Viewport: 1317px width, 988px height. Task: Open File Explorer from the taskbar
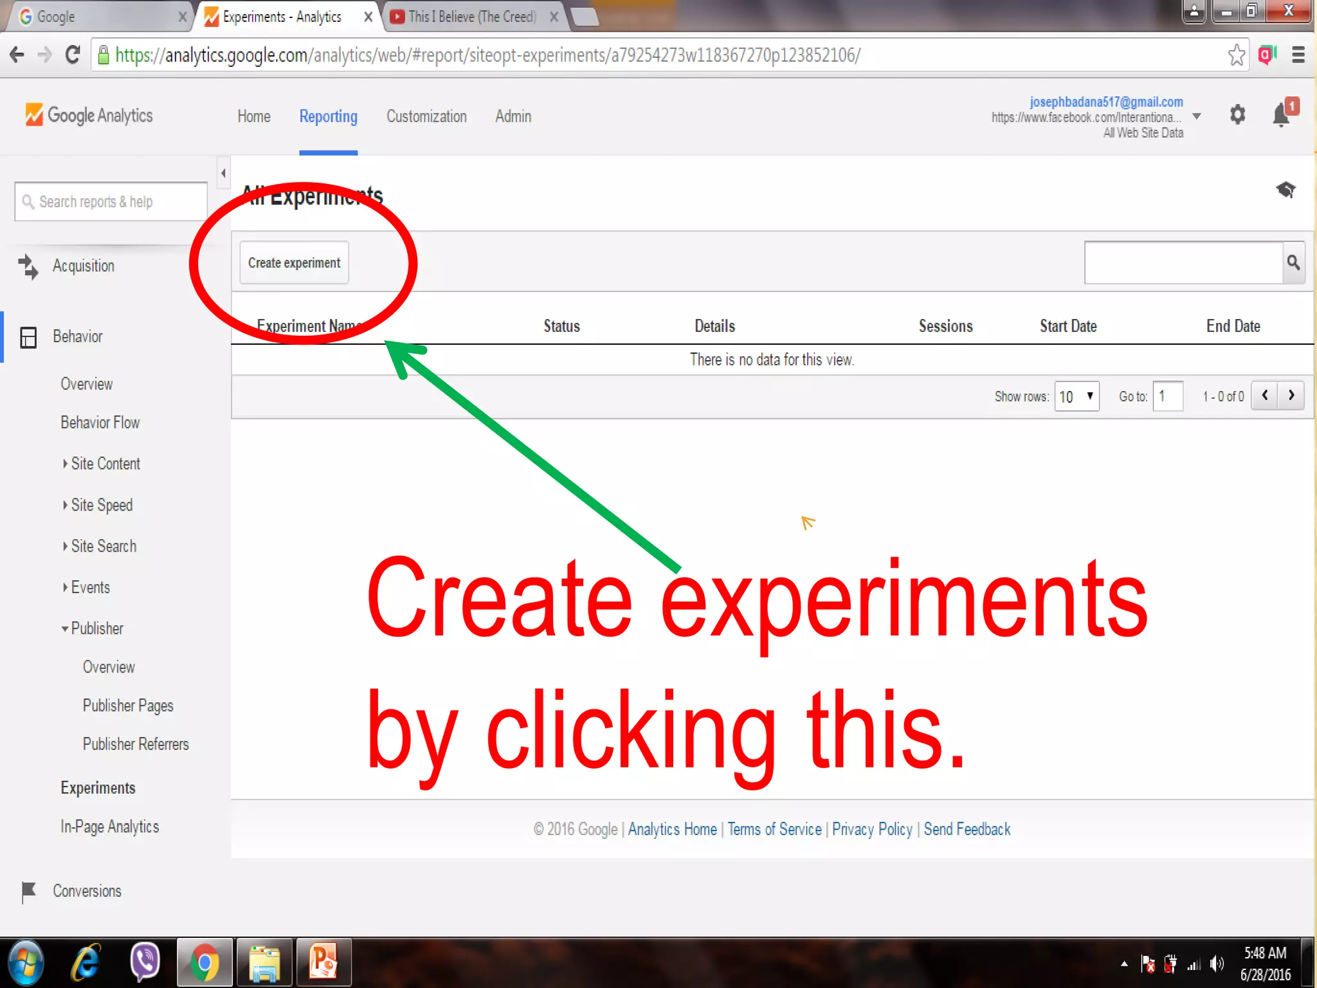coord(264,962)
